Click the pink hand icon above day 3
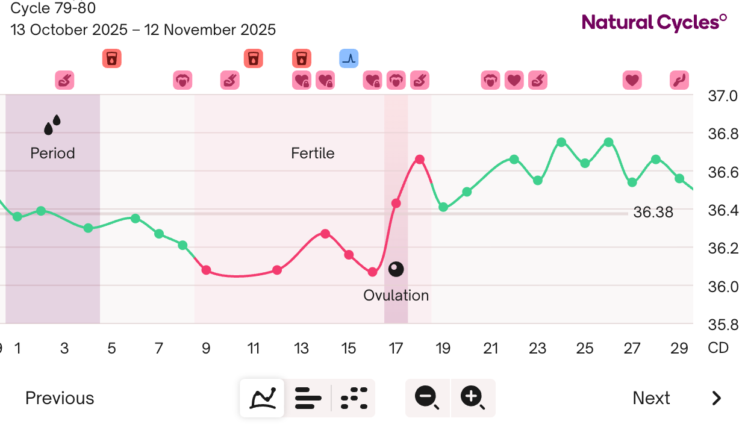 point(65,79)
